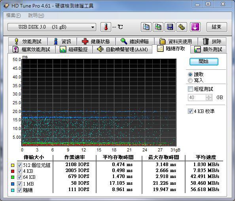Increase the short-stroke GB spinner value
The height and width of the screenshot is (201, 235).
click(x=209, y=96)
